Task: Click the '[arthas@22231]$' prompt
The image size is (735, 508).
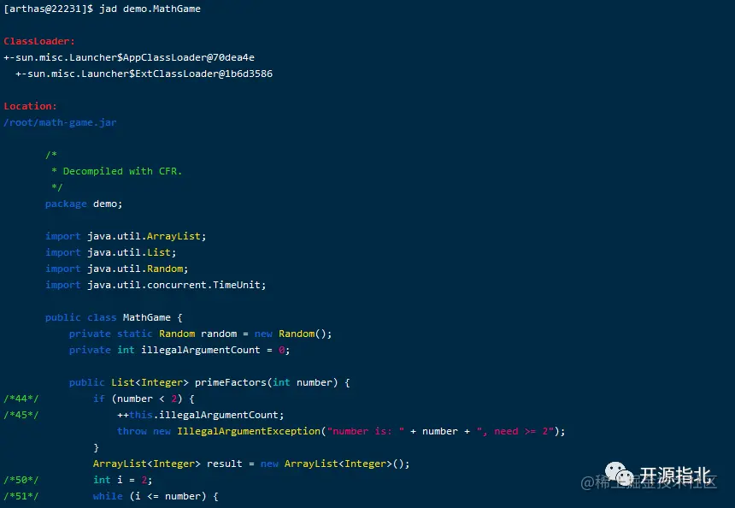Action: 48,9
